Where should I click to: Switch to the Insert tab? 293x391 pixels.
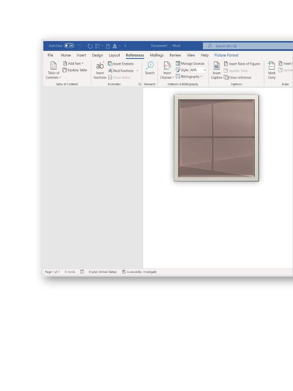pos(81,55)
